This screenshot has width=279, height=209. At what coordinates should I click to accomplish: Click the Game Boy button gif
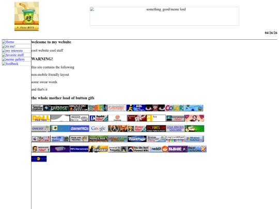click(x=41, y=128)
